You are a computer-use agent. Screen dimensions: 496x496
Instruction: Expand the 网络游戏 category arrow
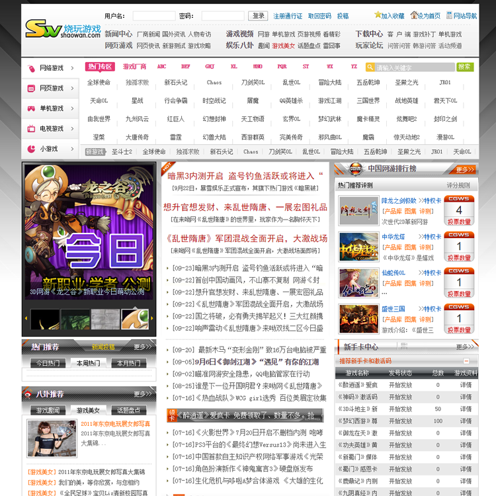pyautogui.click(x=72, y=68)
